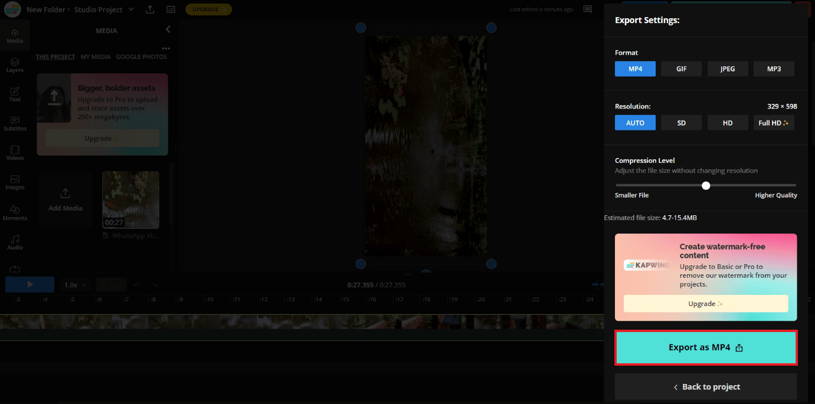Click Back to project button
Screen dimensions: 815x404
pos(706,387)
